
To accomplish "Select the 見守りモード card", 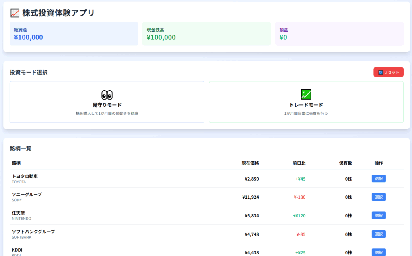I will 107,102.
